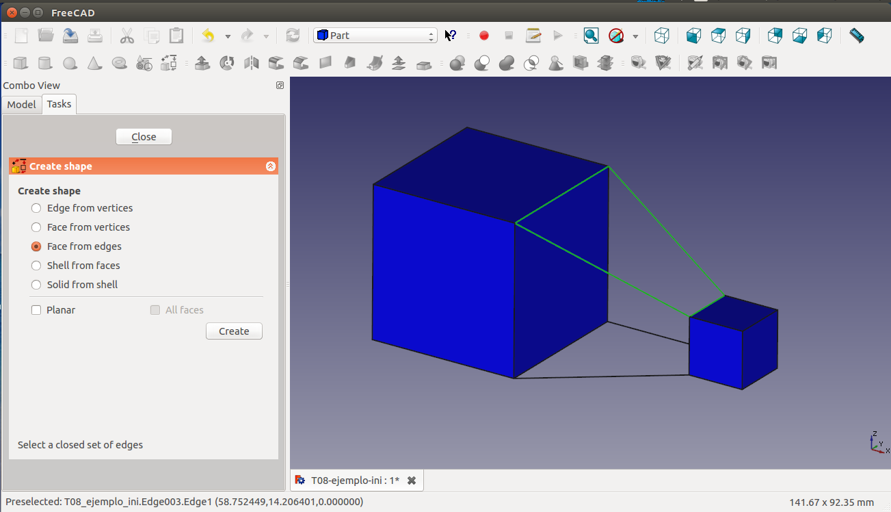Collapse the Create shape panel header
Viewport: 891px width, 512px height.
click(x=270, y=166)
